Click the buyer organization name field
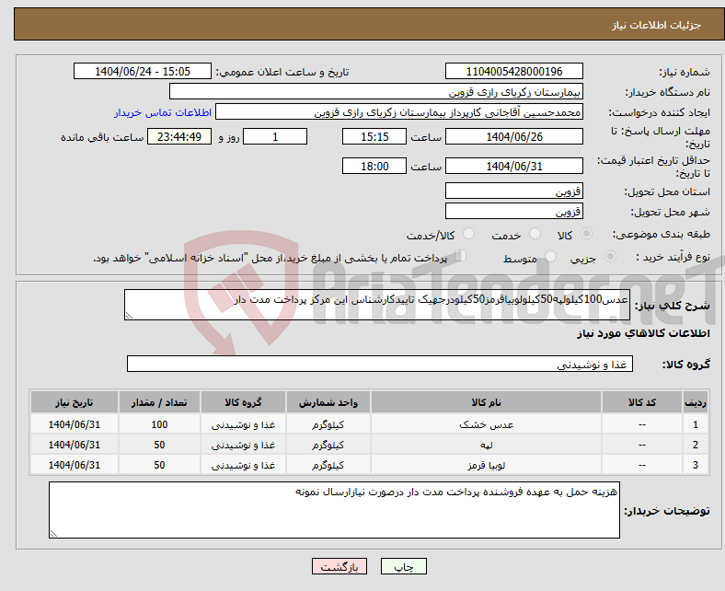725x591 pixels. pyautogui.click(x=376, y=92)
